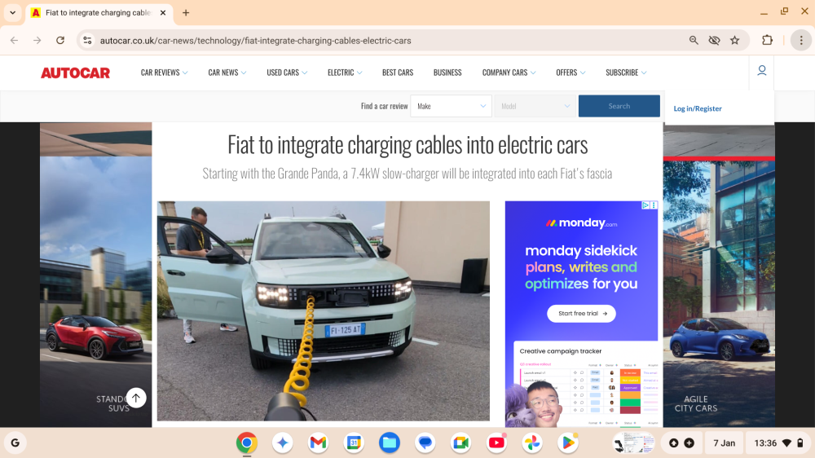Open the notification indicator icons in tray
The width and height of the screenshot is (815, 458).
click(681, 443)
